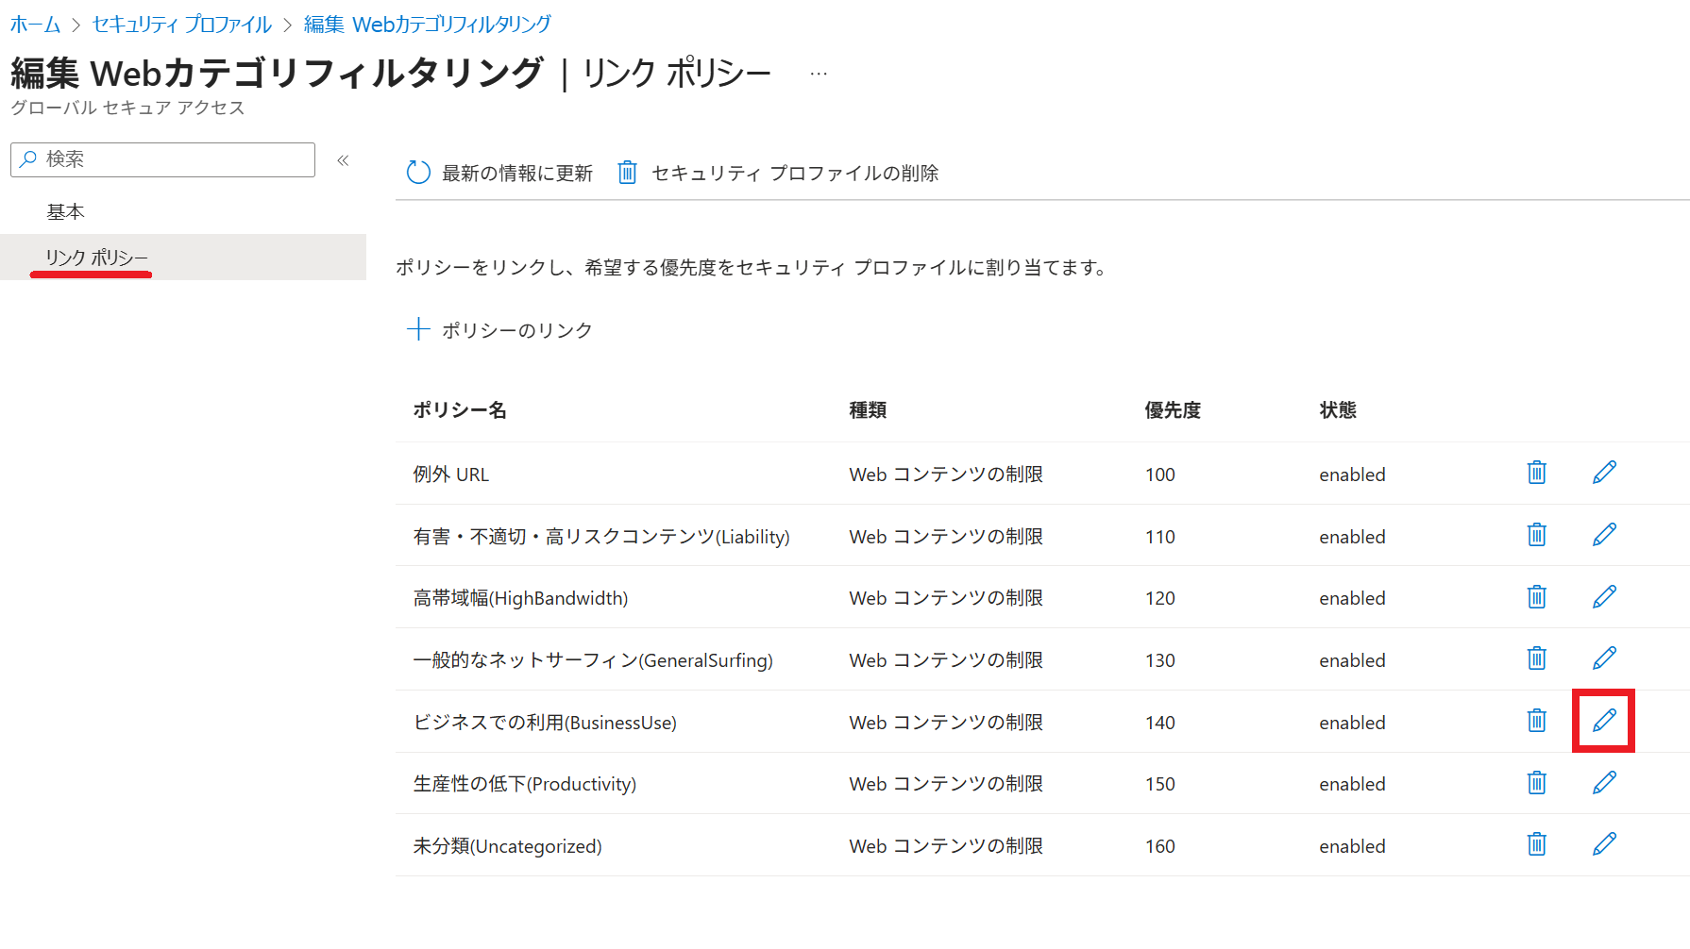Select the 例外 URL policy name

451,474
